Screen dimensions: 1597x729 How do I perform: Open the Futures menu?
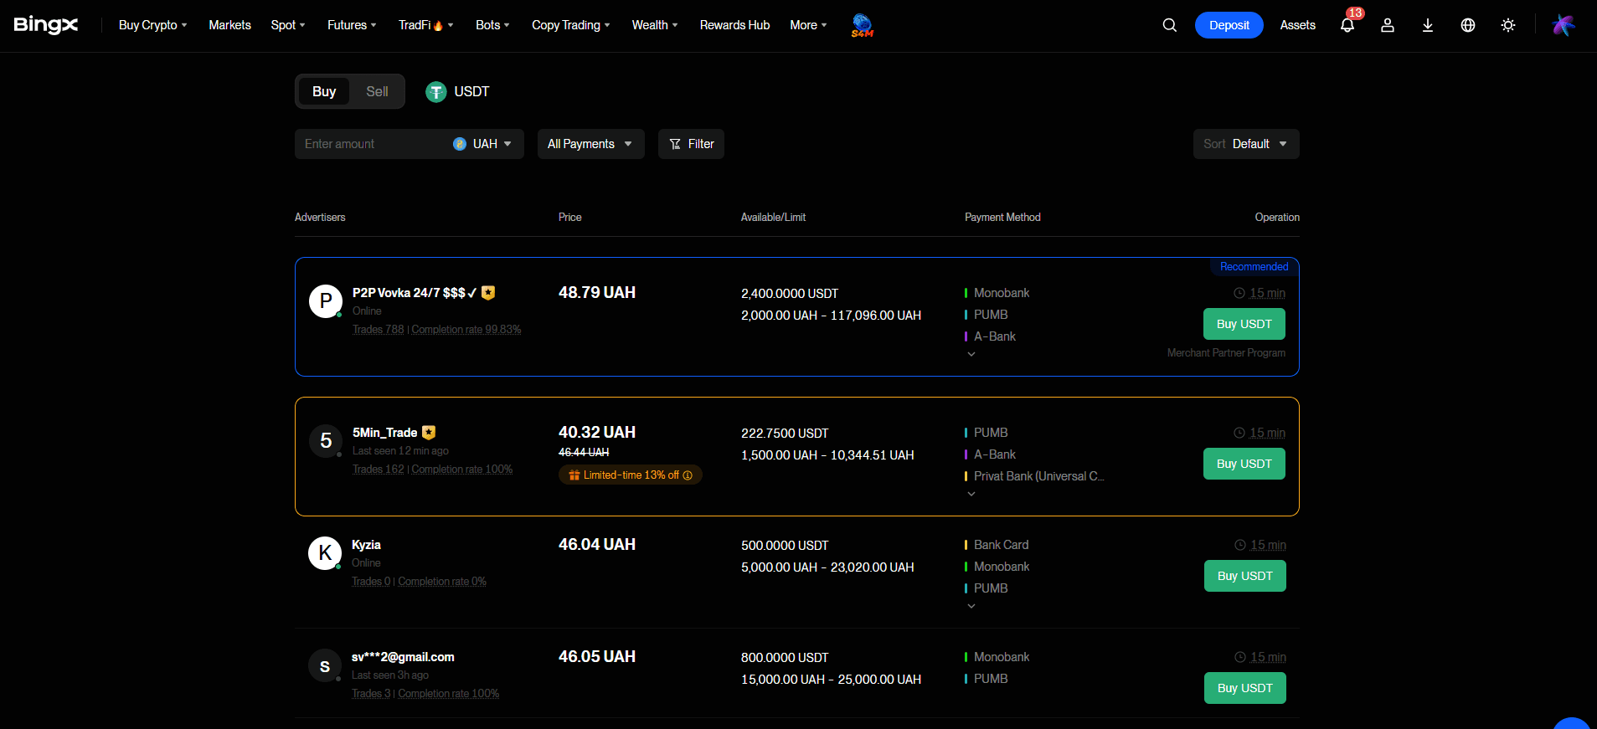coord(352,25)
